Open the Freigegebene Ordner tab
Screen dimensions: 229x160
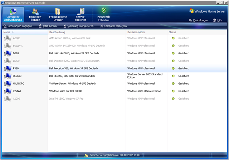tap(58, 14)
